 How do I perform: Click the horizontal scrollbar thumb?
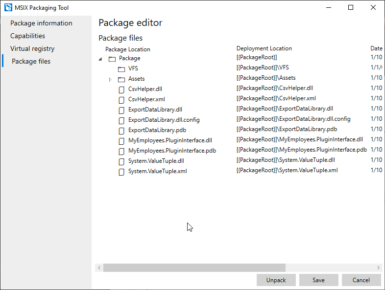click(194, 268)
